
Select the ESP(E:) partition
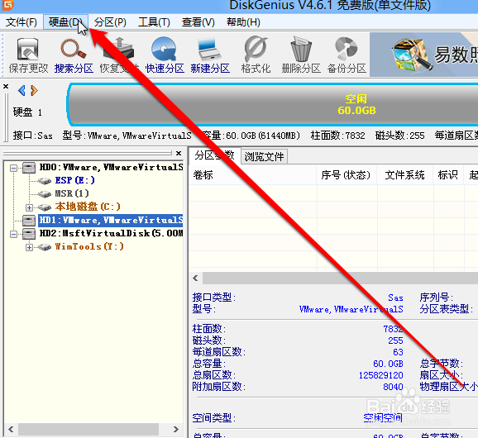[x=75, y=180]
